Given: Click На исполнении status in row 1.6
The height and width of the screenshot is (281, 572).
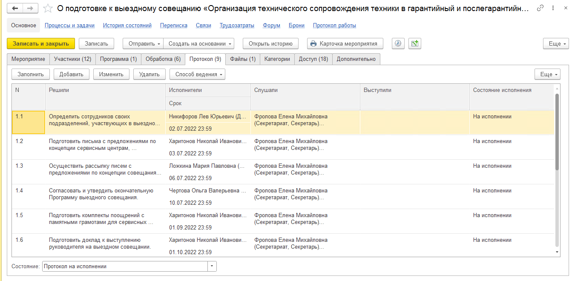Looking at the screenshot, I should coord(492,240).
